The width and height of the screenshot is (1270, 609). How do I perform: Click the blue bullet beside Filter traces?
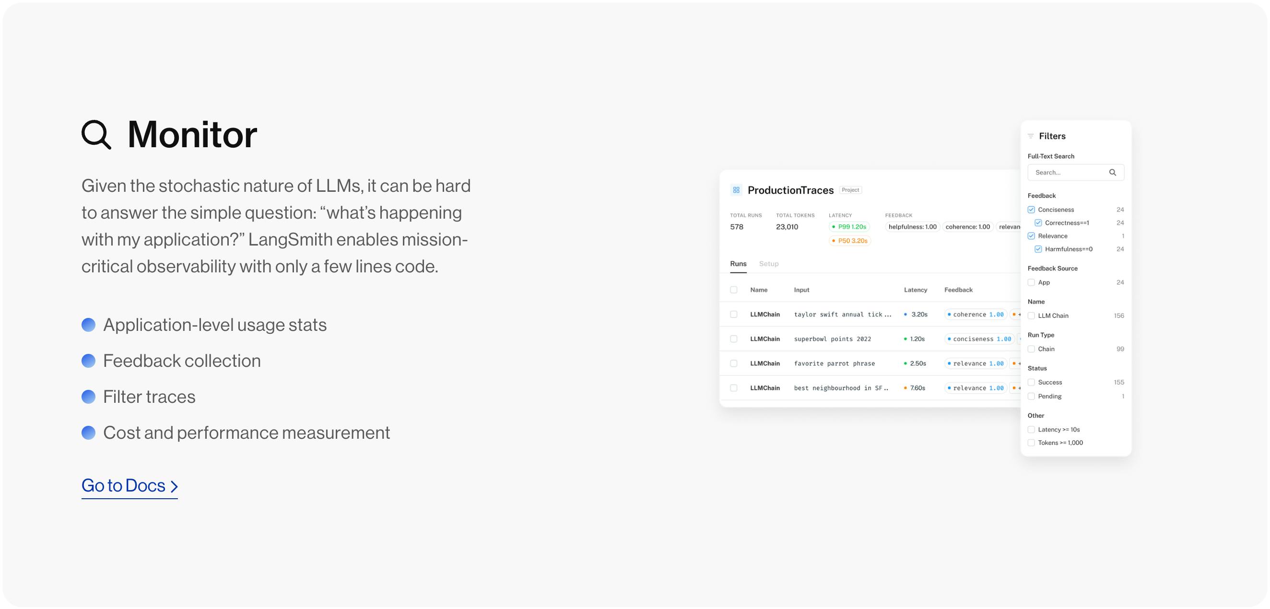(88, 397)
